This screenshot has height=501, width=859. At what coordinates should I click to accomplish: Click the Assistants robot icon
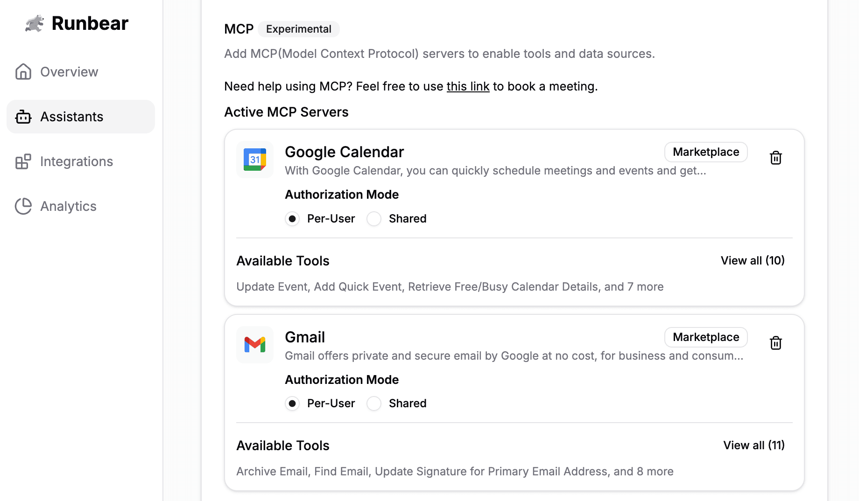23,117
